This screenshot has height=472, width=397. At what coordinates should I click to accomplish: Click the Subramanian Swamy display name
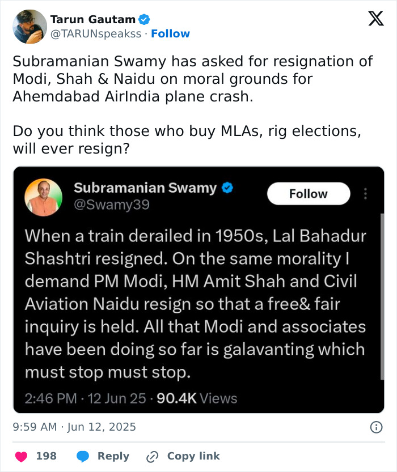tap(145, 188)
